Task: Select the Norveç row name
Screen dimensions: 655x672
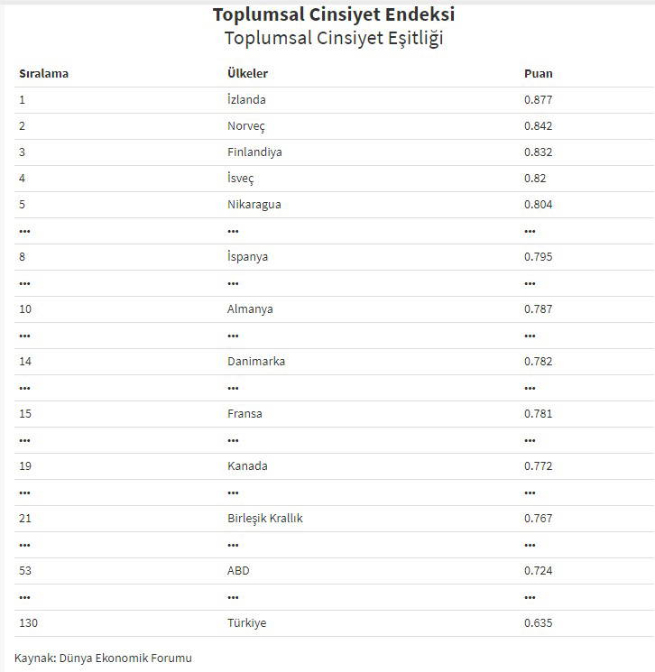Action: click(x=246, y=125)
